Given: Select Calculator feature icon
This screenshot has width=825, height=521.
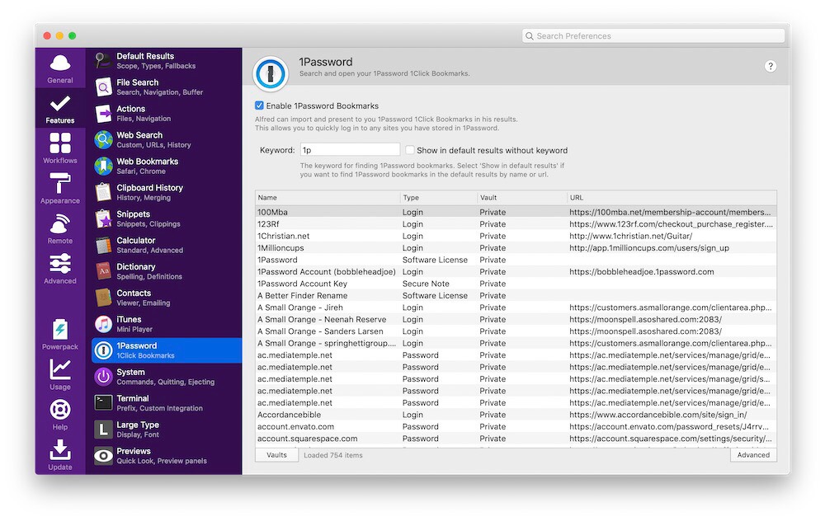Looking at the screenshot, I should [104, 245].
